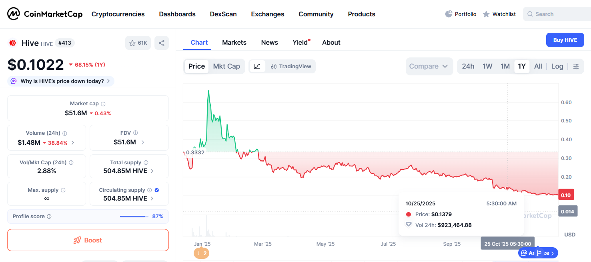The width and height of the screenshot is (591, 262).
Task: Open the Portfolio pie chart icon
Action: tap(449, 14)
